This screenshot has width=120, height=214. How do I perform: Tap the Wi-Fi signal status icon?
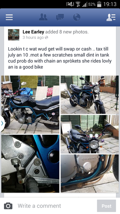78,4
